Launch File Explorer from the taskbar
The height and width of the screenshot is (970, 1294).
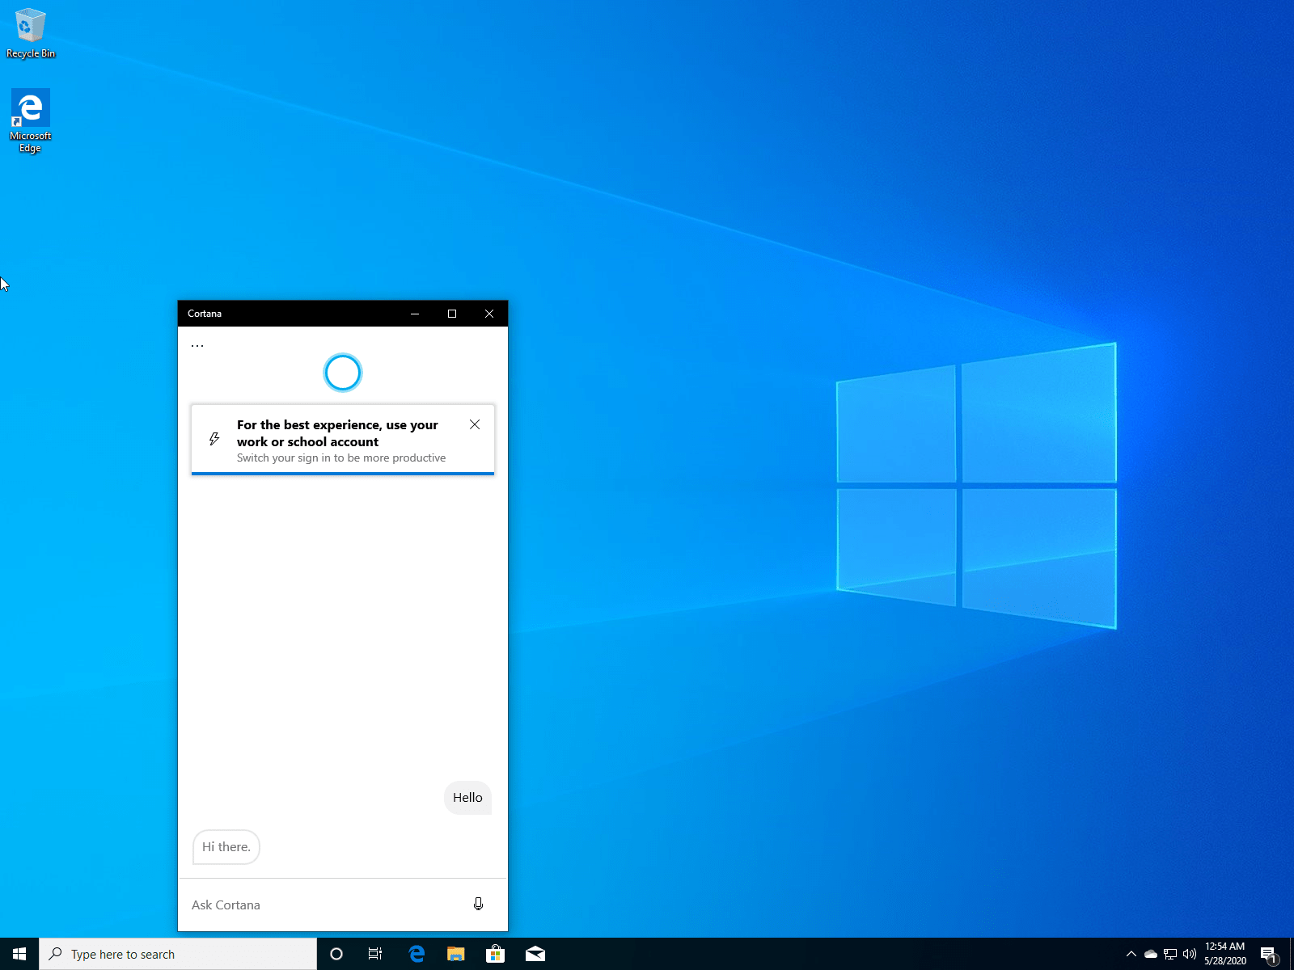[456, 954]
